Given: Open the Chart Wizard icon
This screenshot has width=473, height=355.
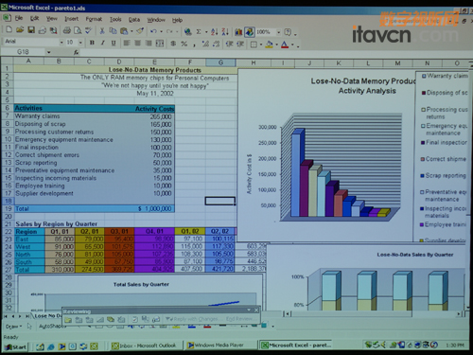Looking at the screenshot, I should [x=238, y=32].
